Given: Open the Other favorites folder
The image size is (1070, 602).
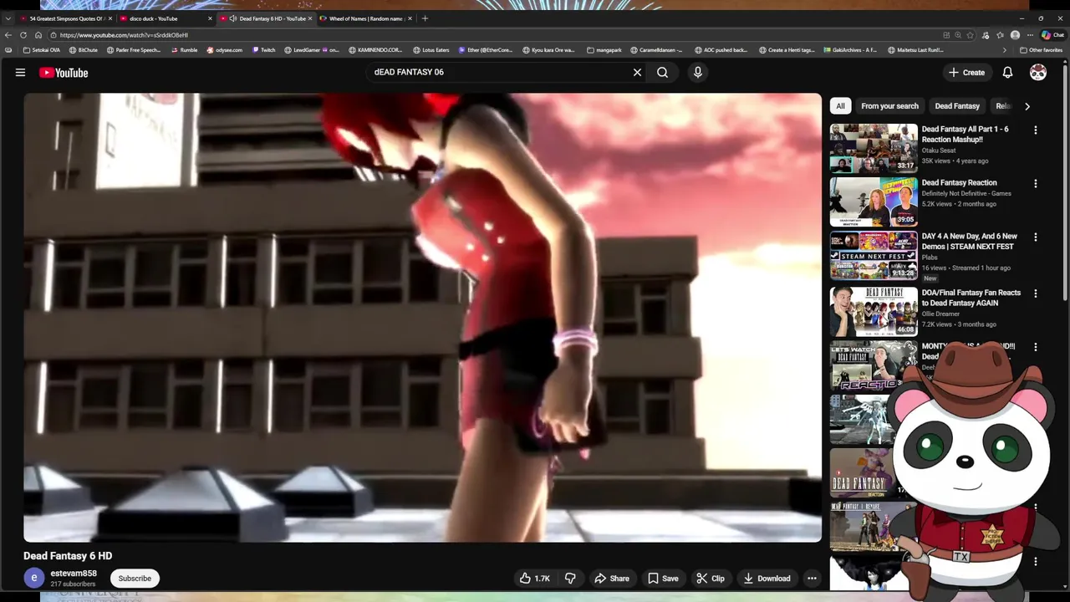Looking at the screenshot, I should coord(1041,50).
